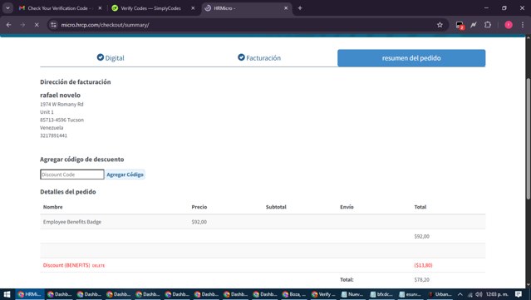Click the checkmark icon beside Digital
The image size is (531, 300).
(101, 57)
